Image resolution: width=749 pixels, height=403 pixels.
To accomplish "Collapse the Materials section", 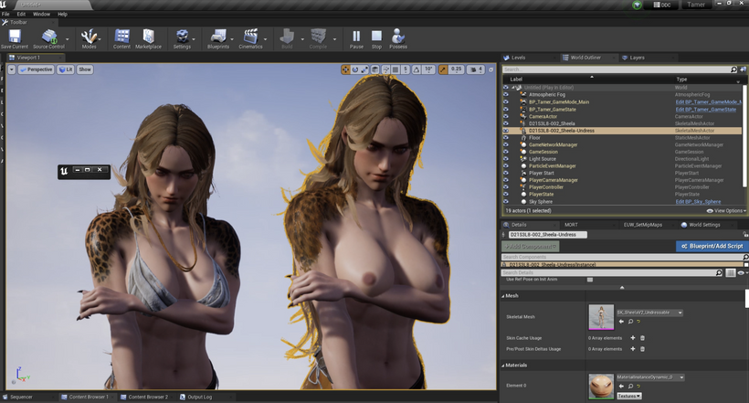I will [502, 365].
